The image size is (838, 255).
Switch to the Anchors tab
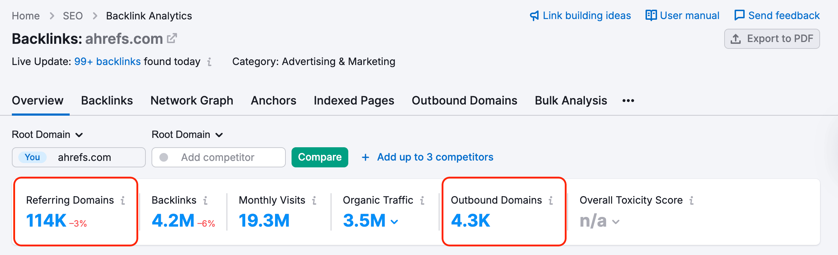point(274,101)
